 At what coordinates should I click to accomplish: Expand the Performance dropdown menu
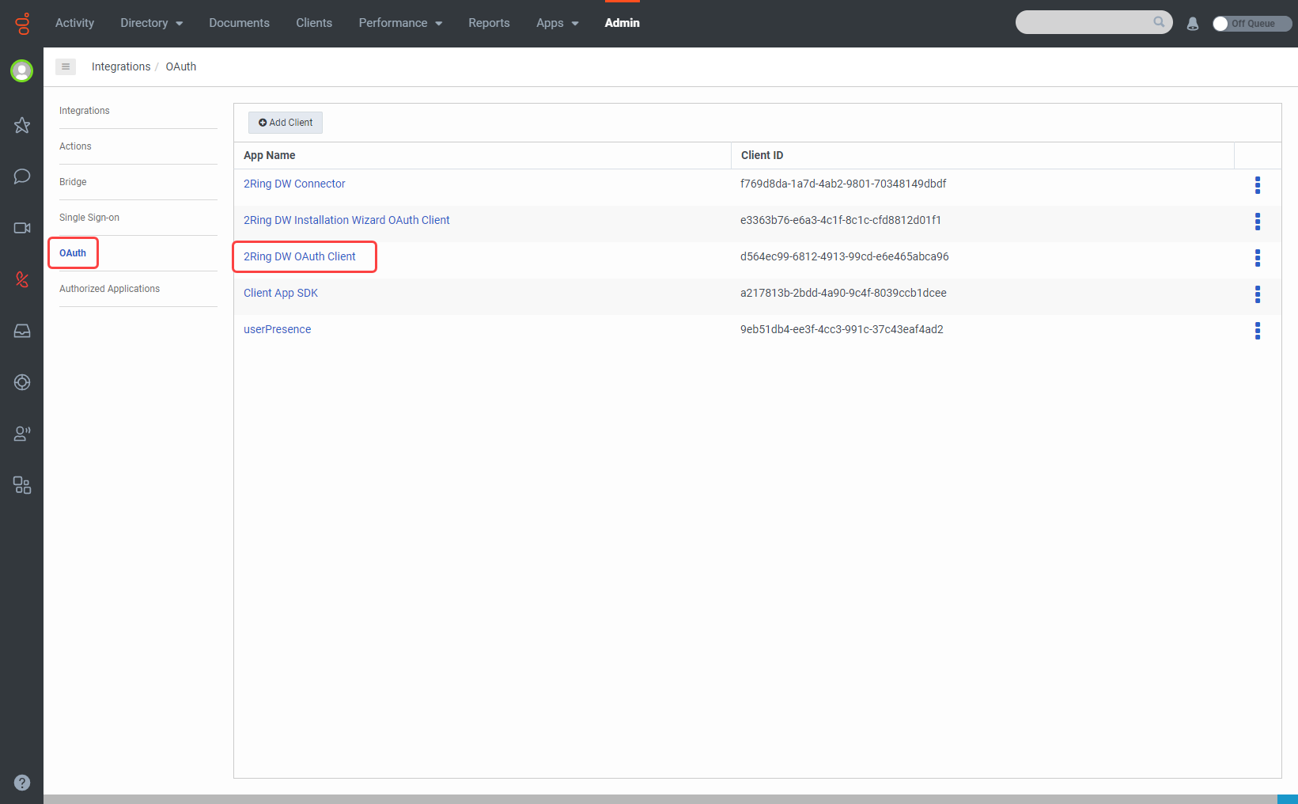click(x=399, y=23)
